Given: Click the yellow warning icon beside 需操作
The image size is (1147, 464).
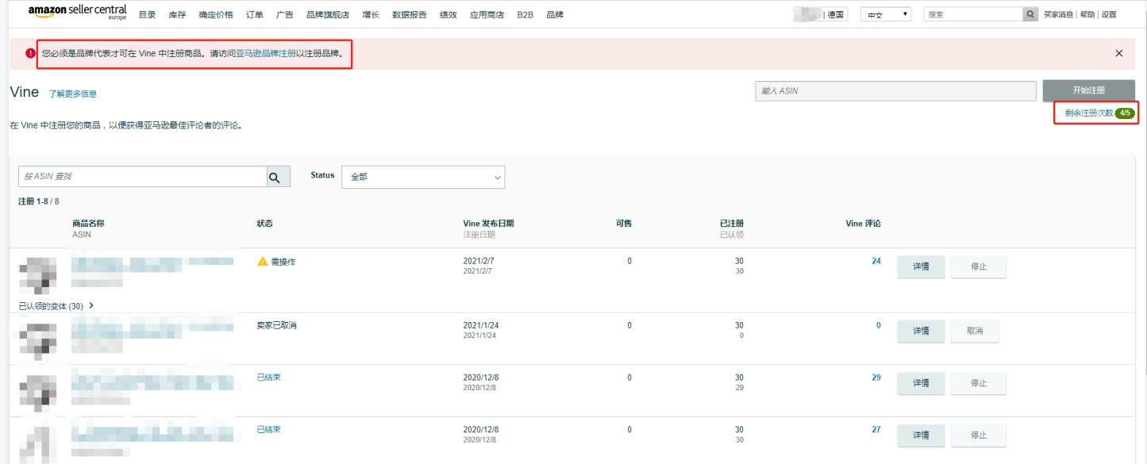Looking at the screenshot, I should (x=263, y=261).
